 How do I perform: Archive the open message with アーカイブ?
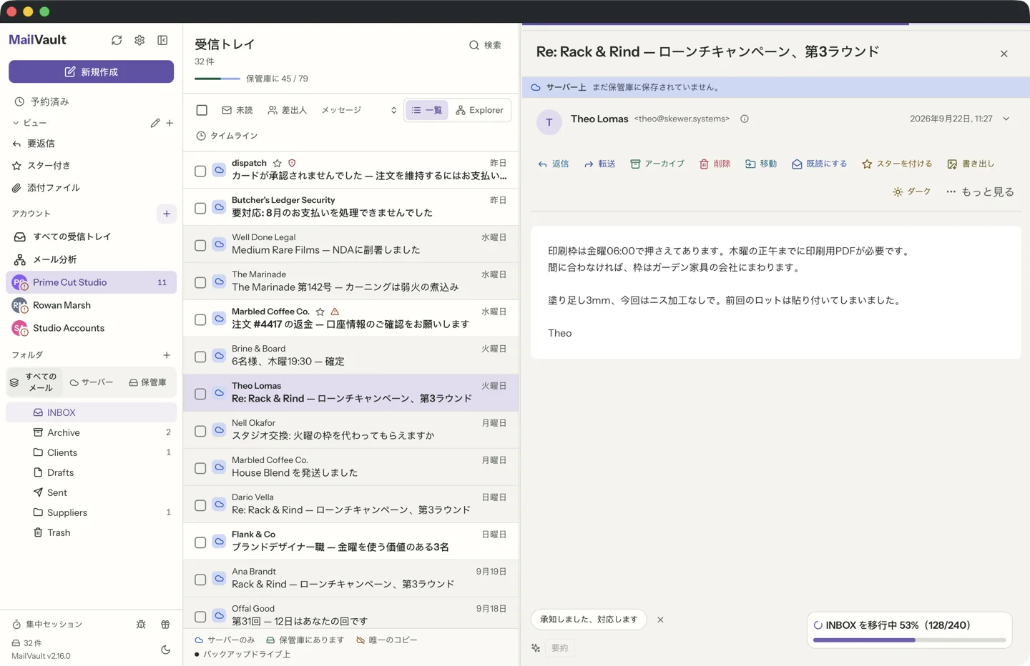657,164
